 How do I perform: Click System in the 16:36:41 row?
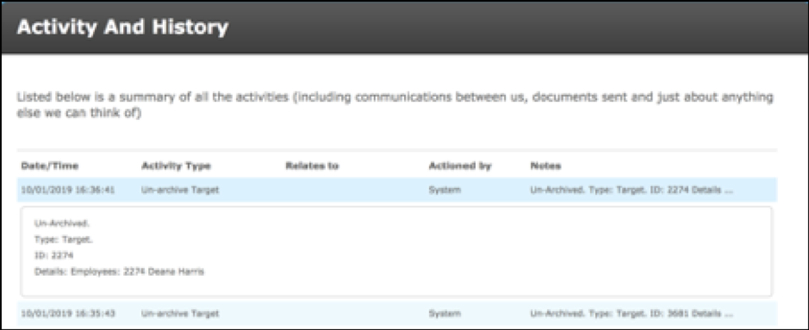(445, 190)
